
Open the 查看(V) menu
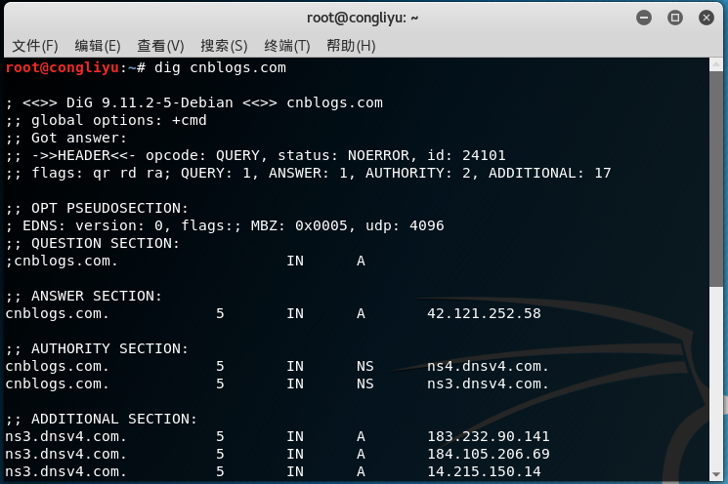point(160,46)
